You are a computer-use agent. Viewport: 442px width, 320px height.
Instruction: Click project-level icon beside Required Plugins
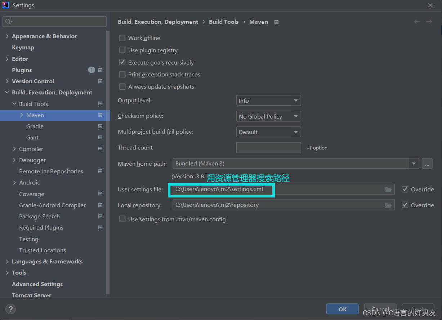(x=101, y=227)
